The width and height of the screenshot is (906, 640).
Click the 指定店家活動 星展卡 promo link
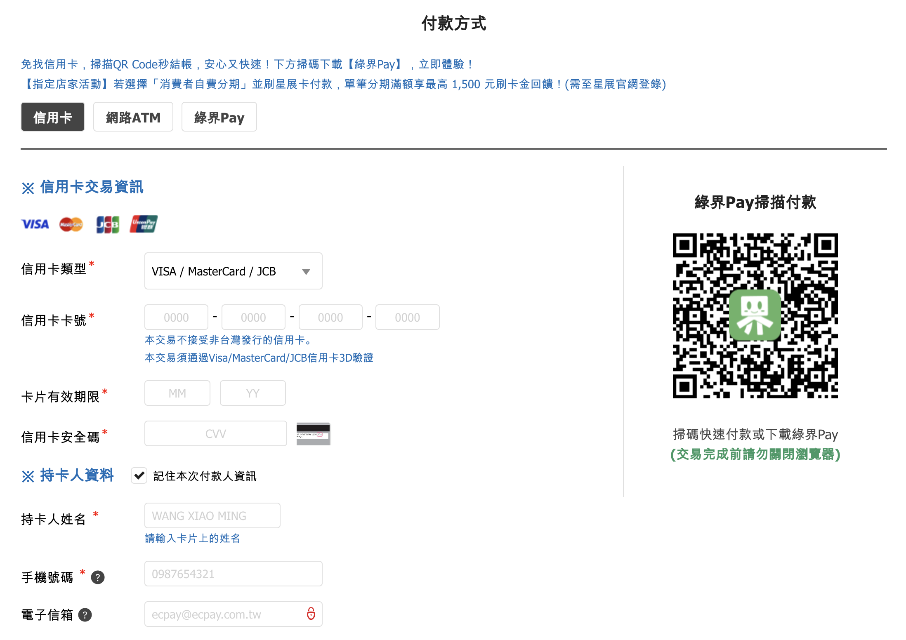point(344,84)
